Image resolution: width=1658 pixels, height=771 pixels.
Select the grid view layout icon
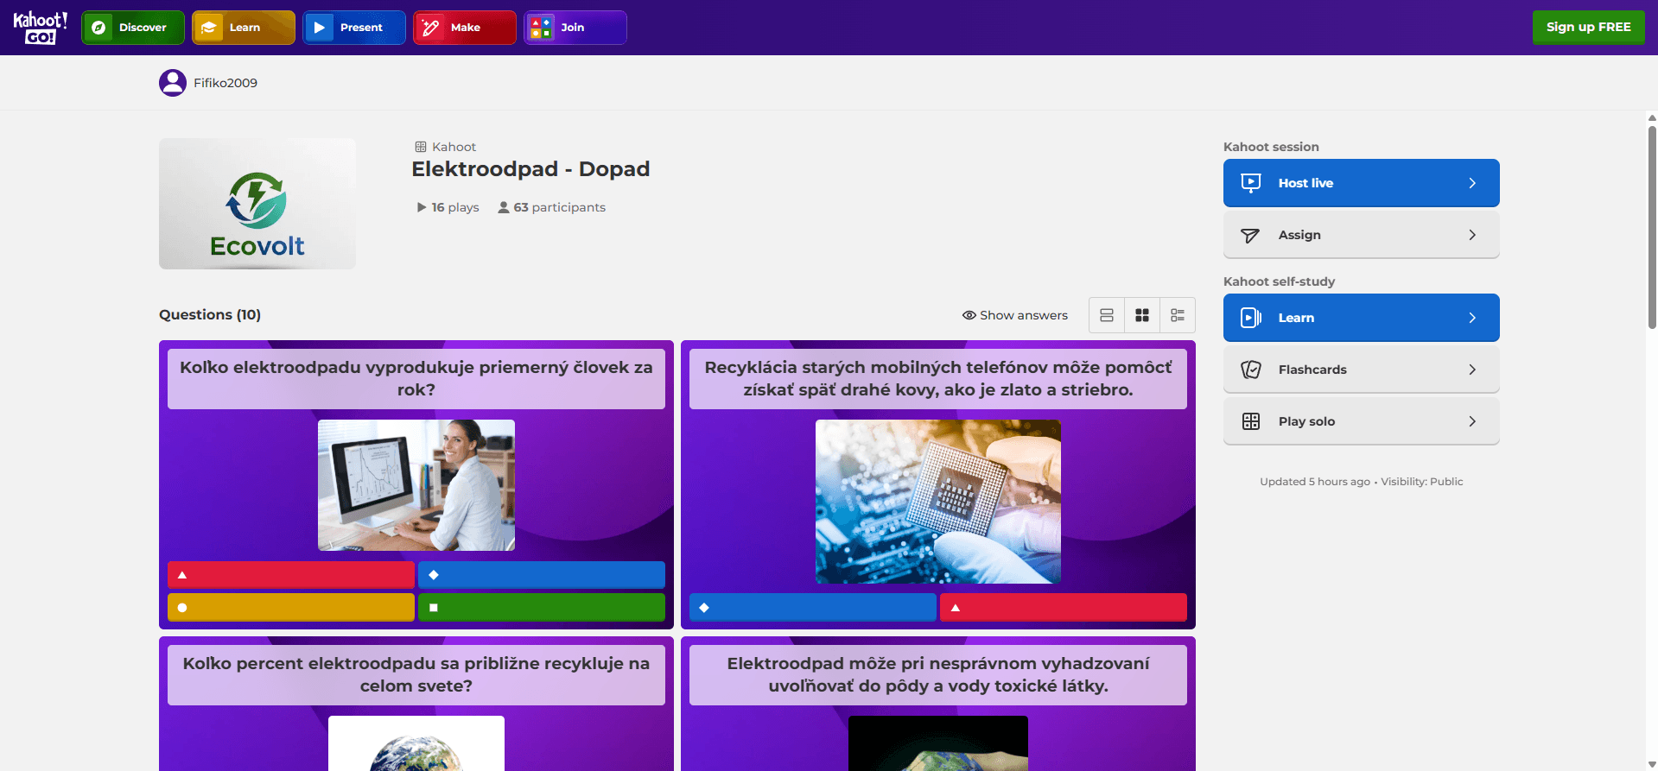click(x=1142, y=315)
